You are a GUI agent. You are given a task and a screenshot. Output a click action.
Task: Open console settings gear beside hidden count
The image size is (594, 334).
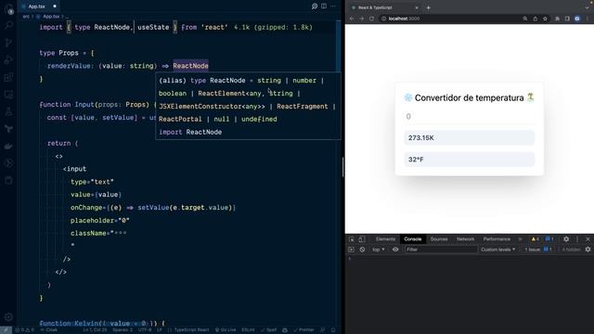pos(588,250)
